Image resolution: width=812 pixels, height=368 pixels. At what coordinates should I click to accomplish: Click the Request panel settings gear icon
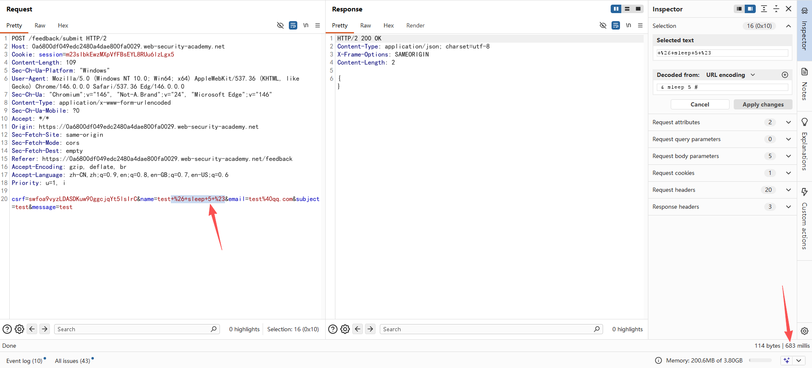click(x=19, y=329)
